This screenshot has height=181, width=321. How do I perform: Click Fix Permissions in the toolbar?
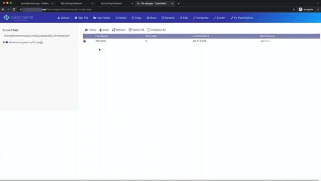pyautogui.click(x=242, y=18)
